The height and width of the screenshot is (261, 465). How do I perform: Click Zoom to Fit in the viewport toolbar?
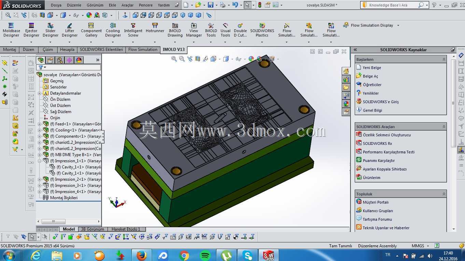click(174, 59)
